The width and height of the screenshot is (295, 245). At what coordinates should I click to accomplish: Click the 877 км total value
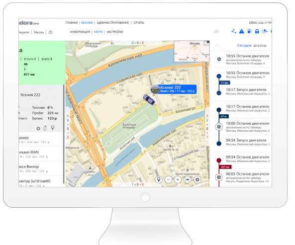pos(29,75)
